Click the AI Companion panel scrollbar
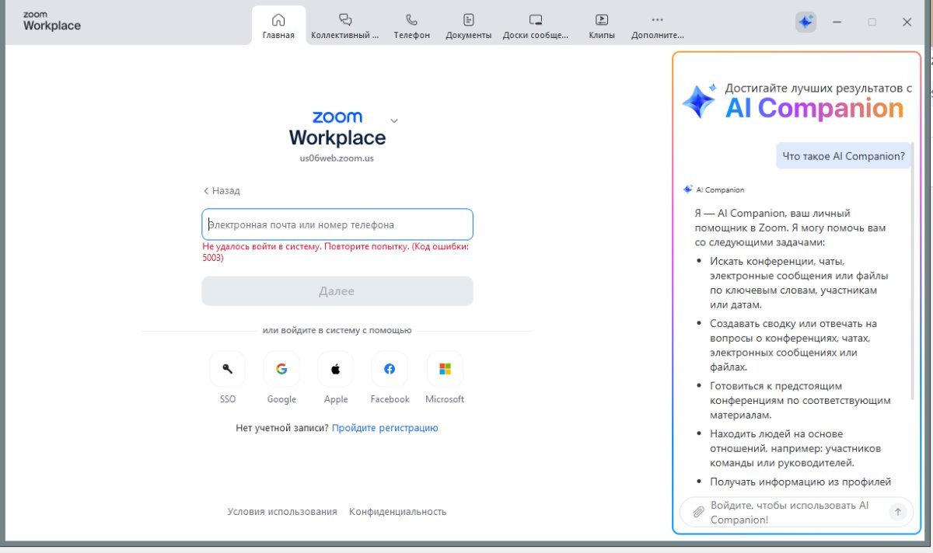This screenshot has height=553, width=933. [x=913, y=272]
